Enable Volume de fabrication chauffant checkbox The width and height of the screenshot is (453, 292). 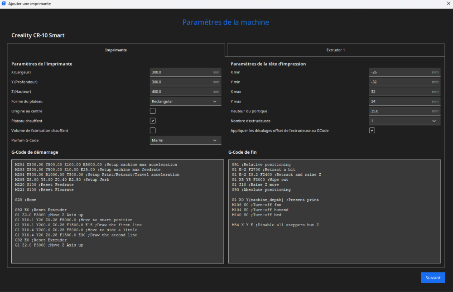(x=153, y=131)
